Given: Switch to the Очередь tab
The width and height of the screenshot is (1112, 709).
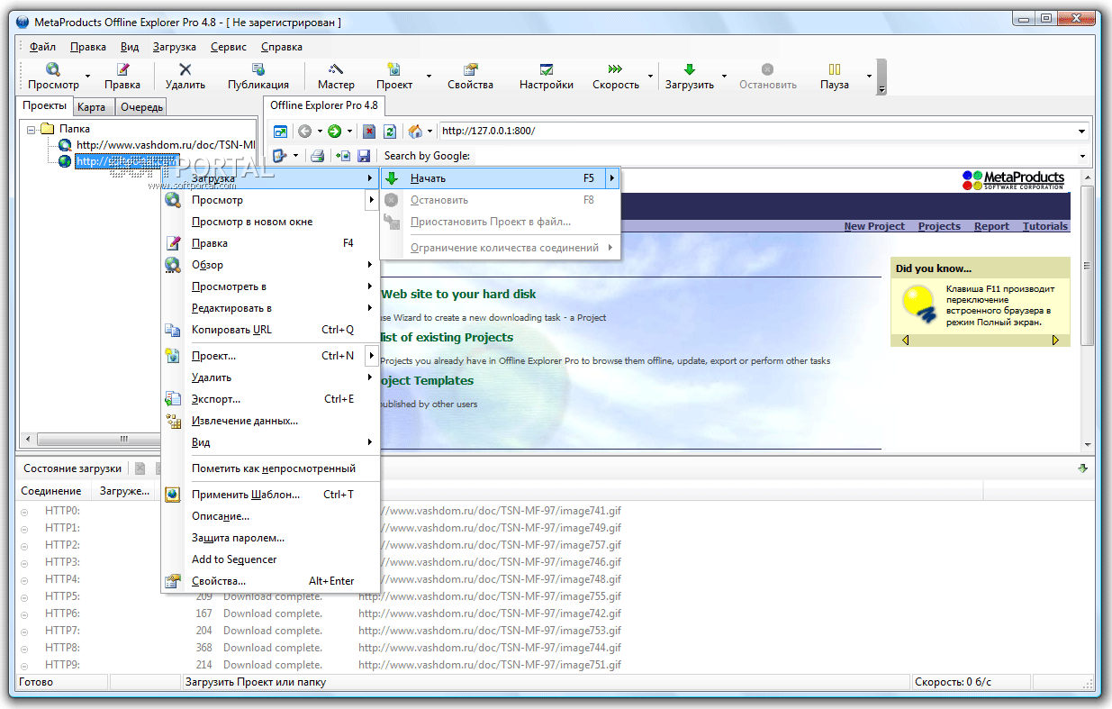Looking at the screenshot, I should pyautogui.click(x=141, y=107).
